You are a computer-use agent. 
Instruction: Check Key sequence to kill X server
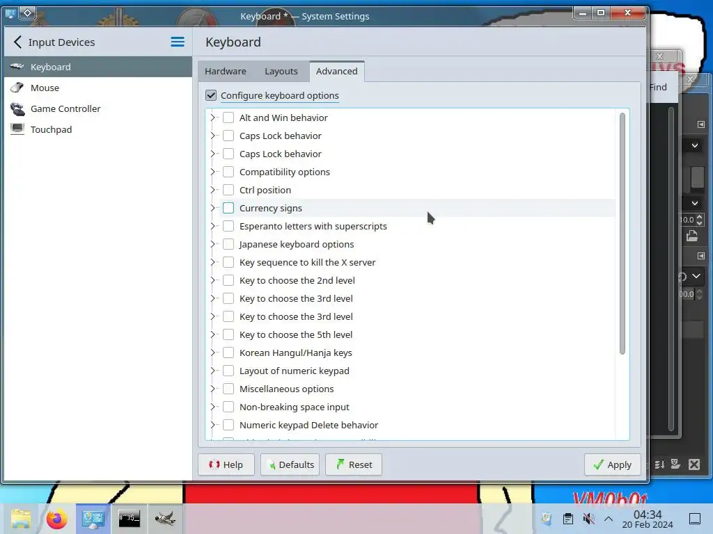point(228,262)
